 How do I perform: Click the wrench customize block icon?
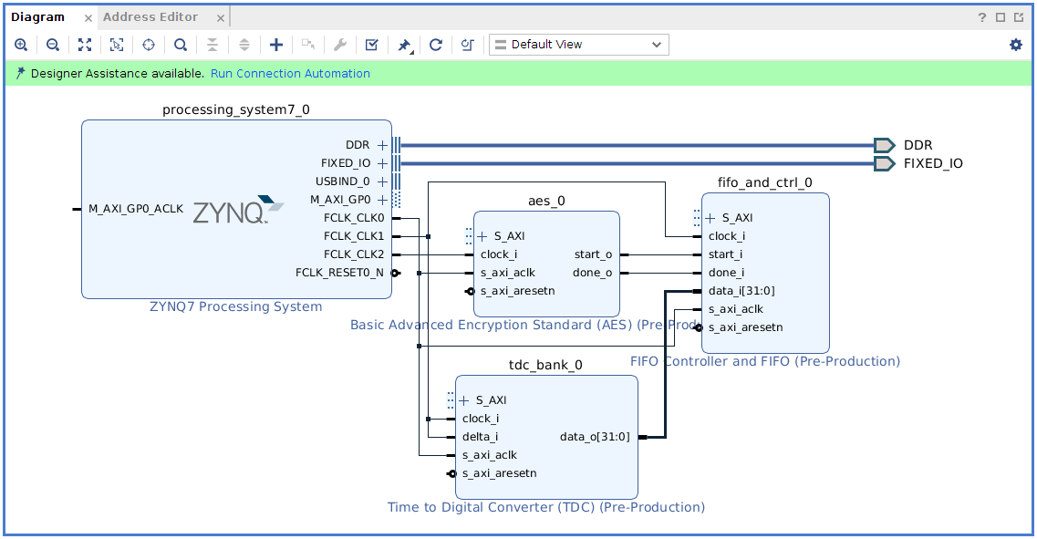(340, 45)
